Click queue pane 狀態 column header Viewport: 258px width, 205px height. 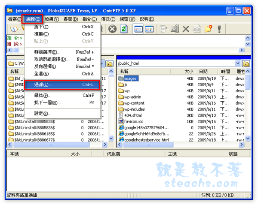238,154
